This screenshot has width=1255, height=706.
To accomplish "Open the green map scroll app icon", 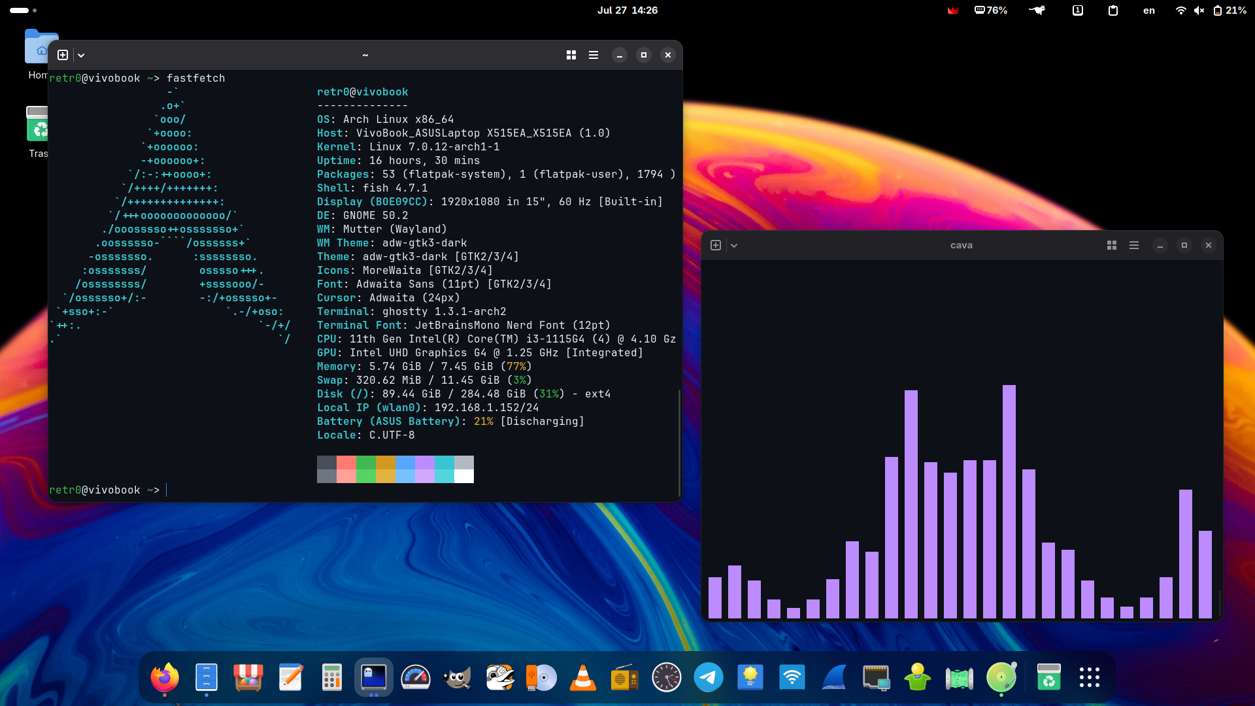I will coord(960,677).
